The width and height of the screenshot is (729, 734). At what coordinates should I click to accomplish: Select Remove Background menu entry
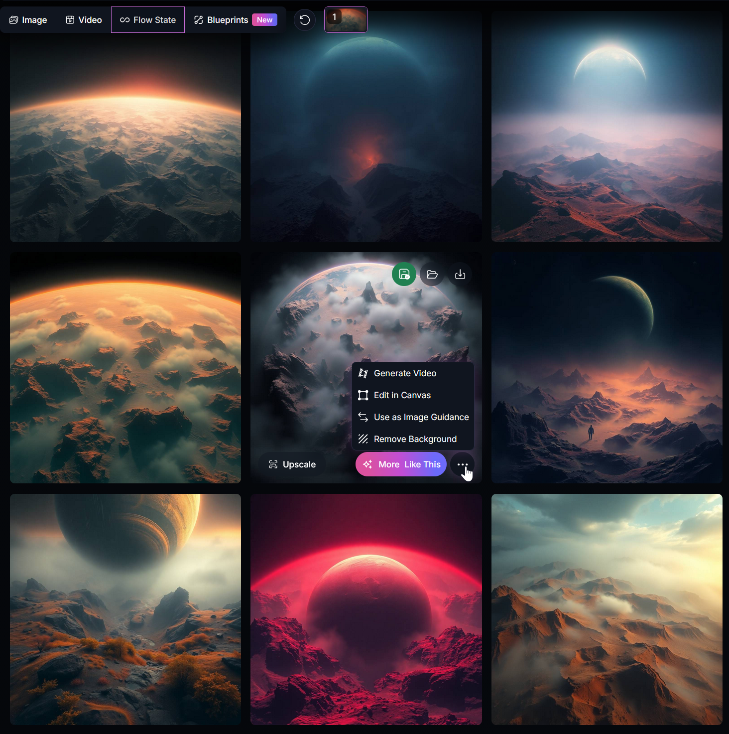pos(413,439)
